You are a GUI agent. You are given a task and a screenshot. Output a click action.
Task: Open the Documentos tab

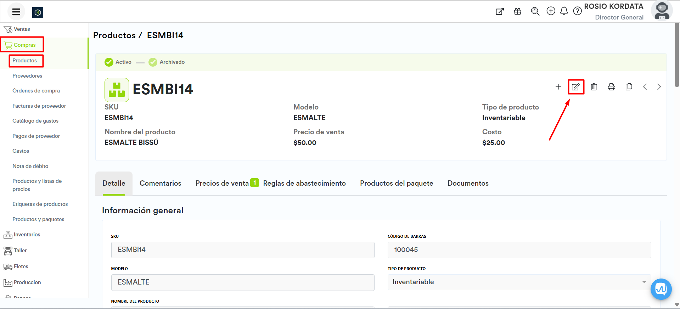[468, 183]
